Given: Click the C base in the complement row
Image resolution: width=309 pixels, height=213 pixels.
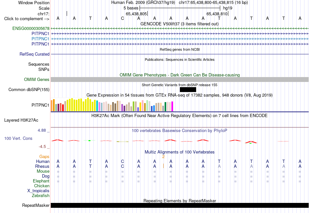Looking at the screenshot, I should click(123, 19).
